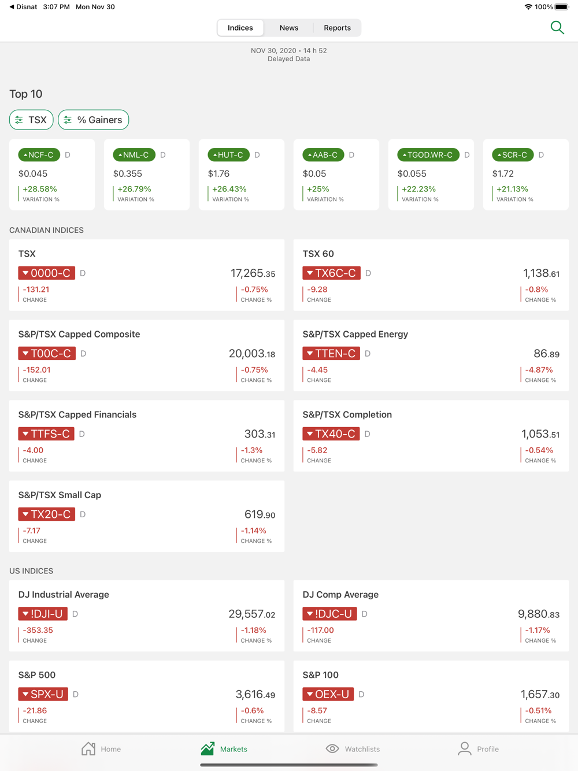Click the CANADIAN INDICES section header
The image size is (578, 771).
click(46, 230)
